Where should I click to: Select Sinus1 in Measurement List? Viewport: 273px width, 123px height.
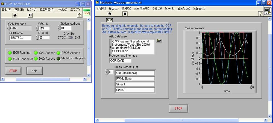135,84
